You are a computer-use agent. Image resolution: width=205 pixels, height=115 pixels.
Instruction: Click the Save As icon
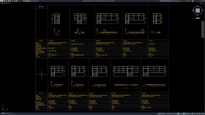tap(10, 1)
